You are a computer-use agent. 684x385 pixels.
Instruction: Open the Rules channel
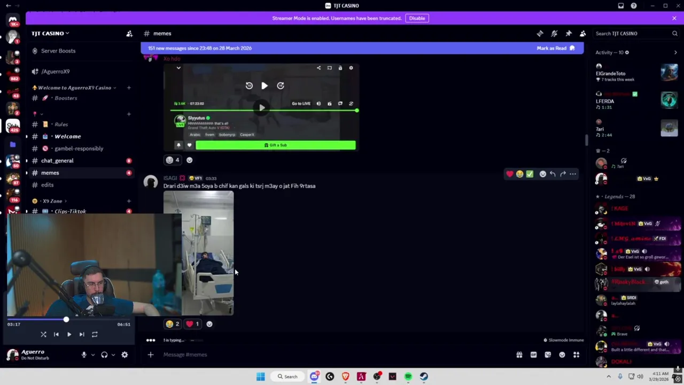[x=80, y=124]
